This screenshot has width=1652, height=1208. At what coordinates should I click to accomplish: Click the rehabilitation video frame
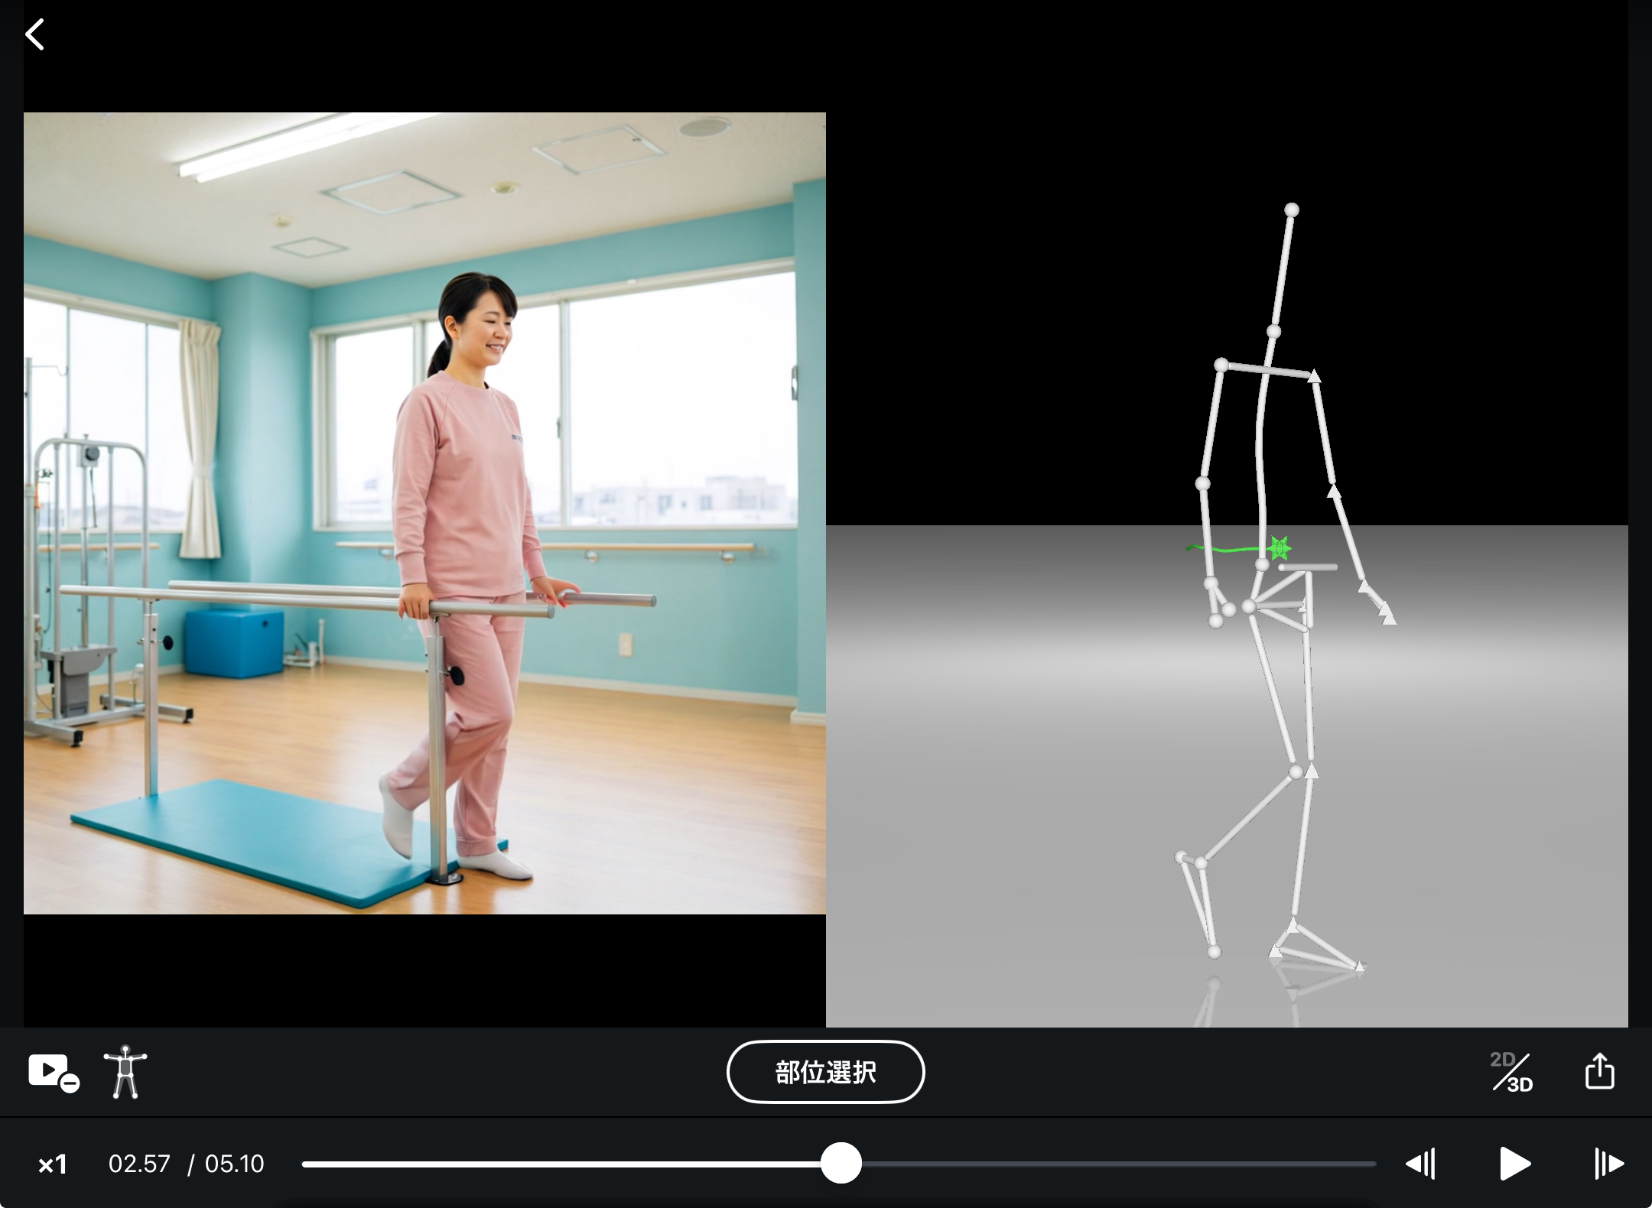pyautogui.click(x=424, y=513)
